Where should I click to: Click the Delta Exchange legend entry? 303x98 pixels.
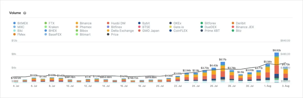(120, 31)
